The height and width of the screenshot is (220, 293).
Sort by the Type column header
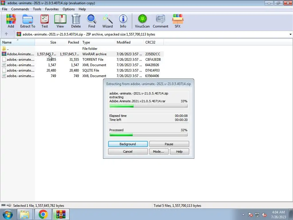tap(98, 42)
